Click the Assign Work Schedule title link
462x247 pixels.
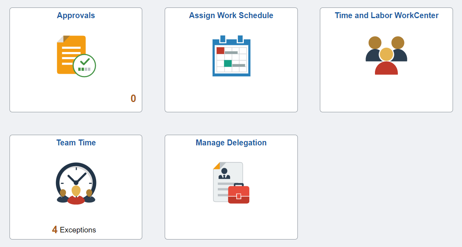coord(231,15)
